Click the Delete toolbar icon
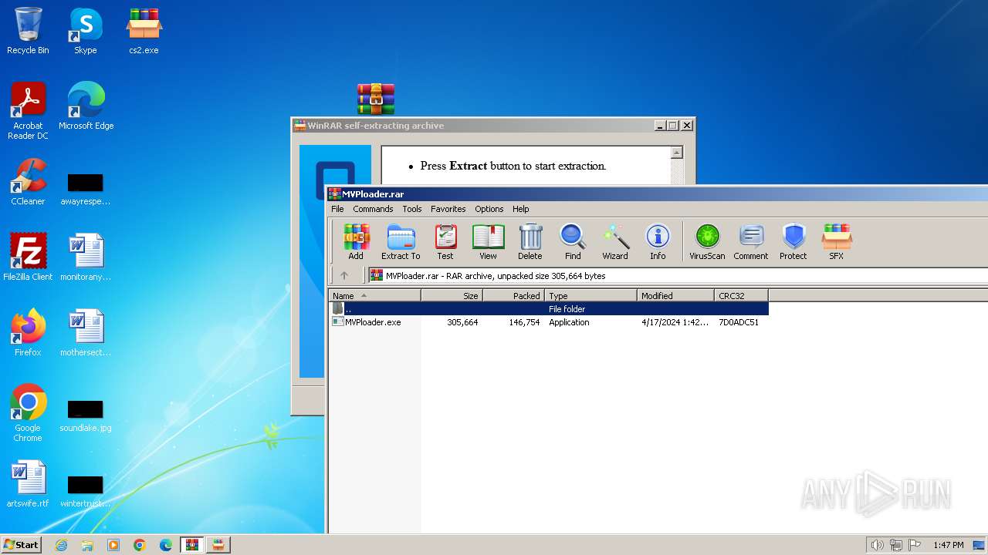Screen dimensions: 988x555 pyautogui.click(x=530, y=242)
